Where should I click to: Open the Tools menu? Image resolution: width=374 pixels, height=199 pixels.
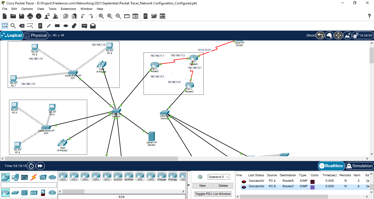(52, 9)
